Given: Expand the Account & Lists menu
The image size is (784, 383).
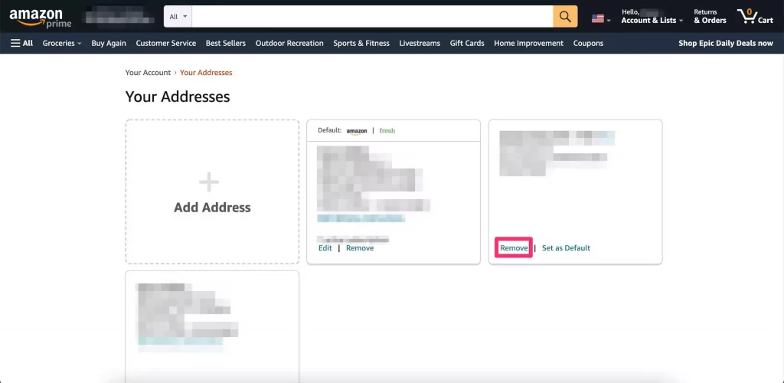Looking at the screenshot, I should 652,21.
